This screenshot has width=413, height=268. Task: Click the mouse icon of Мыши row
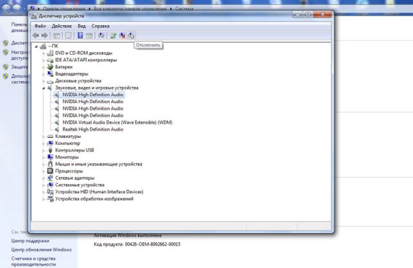point(50,164)
